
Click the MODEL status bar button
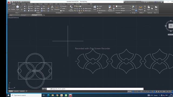[x=129, y=91]
